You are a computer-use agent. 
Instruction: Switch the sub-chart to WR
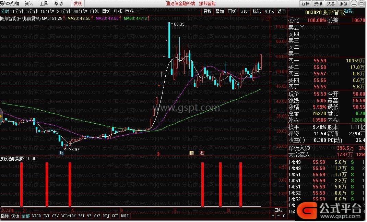click(x=90, y=216)
